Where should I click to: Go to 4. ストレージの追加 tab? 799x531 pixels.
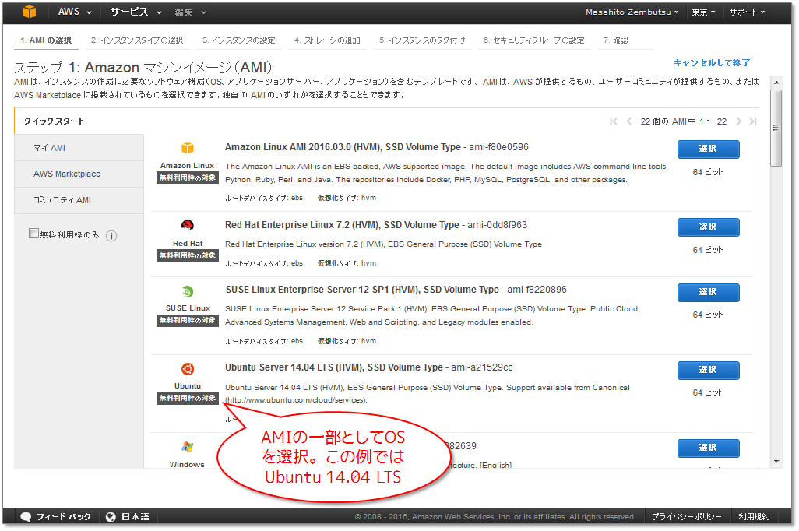[x=327, y=40]
